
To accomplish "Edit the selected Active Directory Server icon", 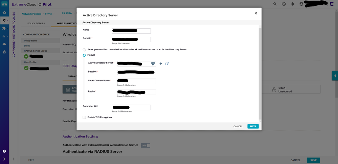I will (x=167, y=64).
